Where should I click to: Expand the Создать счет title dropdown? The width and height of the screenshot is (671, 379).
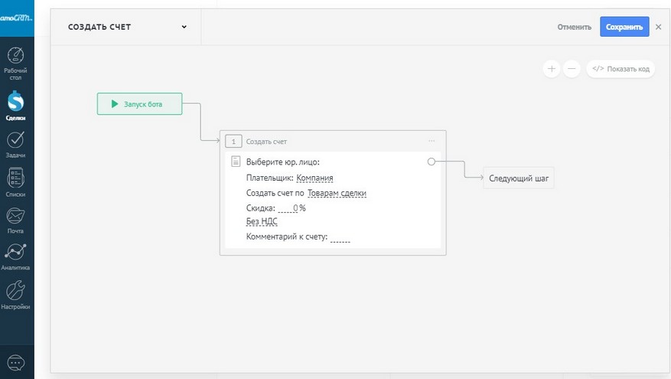click(184, 27)
